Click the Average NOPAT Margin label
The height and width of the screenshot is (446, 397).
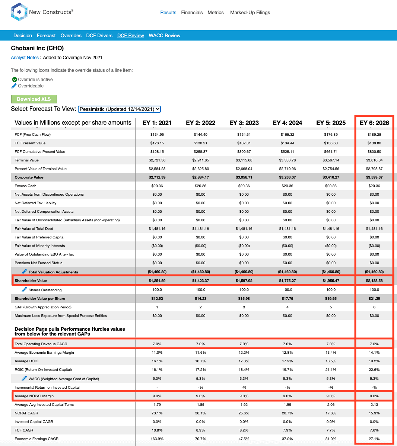coord(34,396)
